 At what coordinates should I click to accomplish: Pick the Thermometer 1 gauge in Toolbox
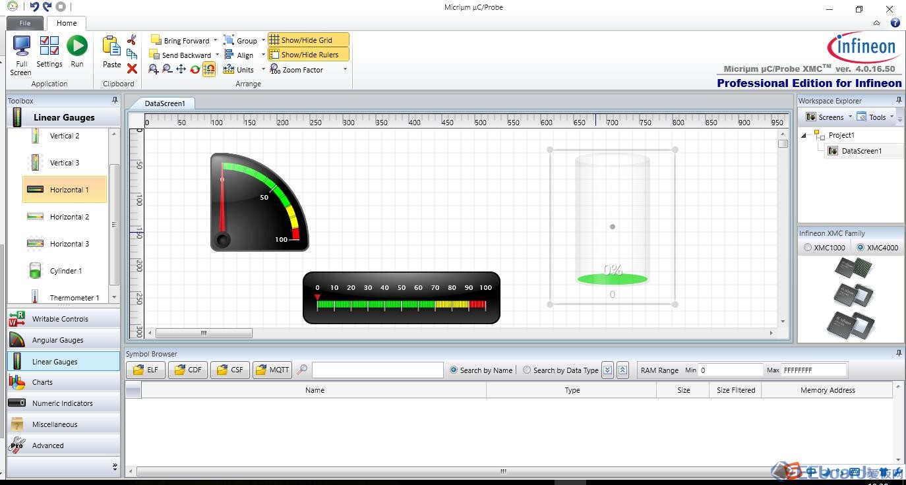click(x=64, y=297)
